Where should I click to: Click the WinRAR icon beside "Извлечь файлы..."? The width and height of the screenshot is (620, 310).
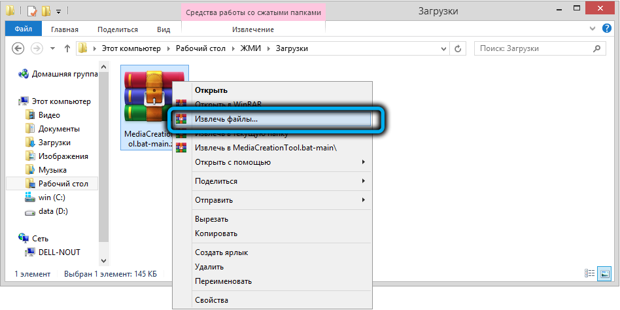point(182,120)
